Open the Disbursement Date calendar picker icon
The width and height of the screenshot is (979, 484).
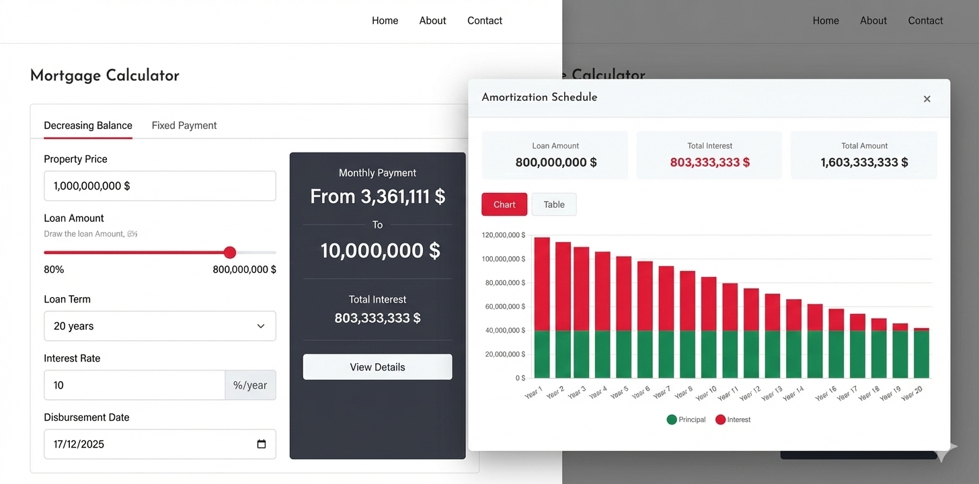[262, 444]
